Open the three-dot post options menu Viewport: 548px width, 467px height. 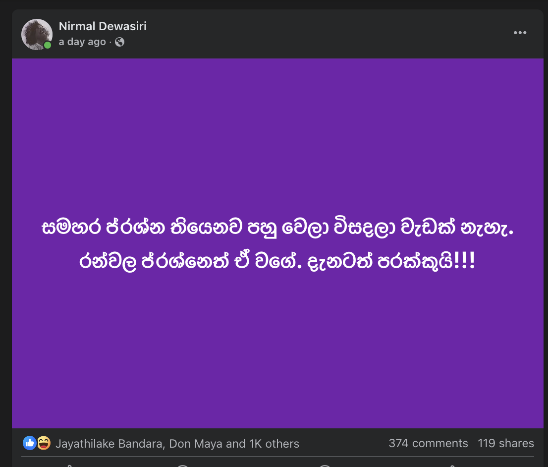pyautogui.click(x=520, y=33)
